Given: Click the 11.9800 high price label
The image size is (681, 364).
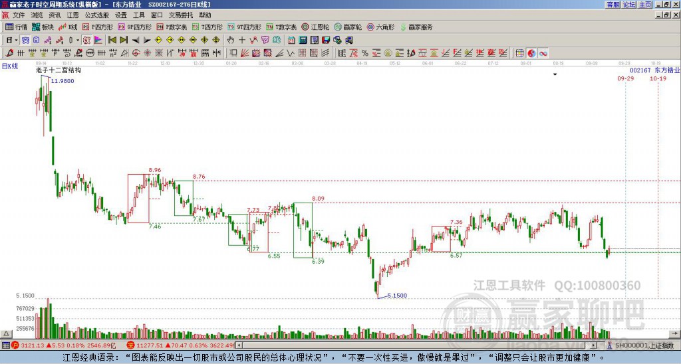Looking at the screenshot, I should pyautogui.click(x=63, y=81).
